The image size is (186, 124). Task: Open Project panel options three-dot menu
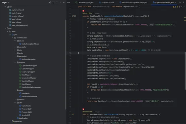(60, 2)
